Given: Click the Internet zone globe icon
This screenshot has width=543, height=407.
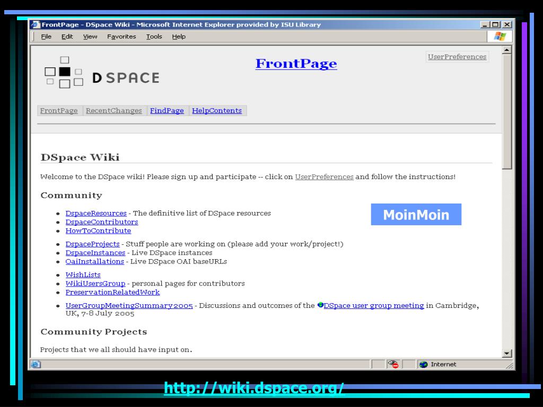Looking at the screenshot, I should (x=423, y=365).
